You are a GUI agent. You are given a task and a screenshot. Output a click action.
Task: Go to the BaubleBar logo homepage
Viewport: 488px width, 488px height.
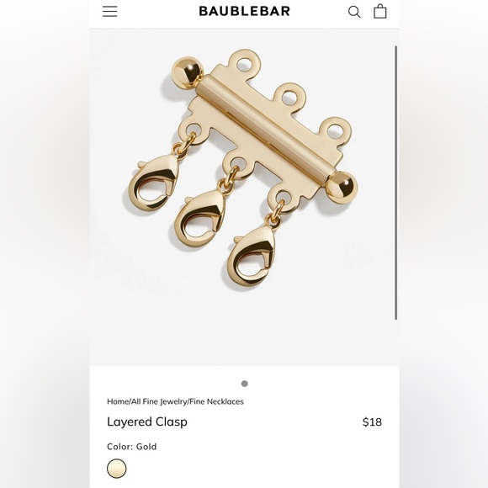point(244,11)
